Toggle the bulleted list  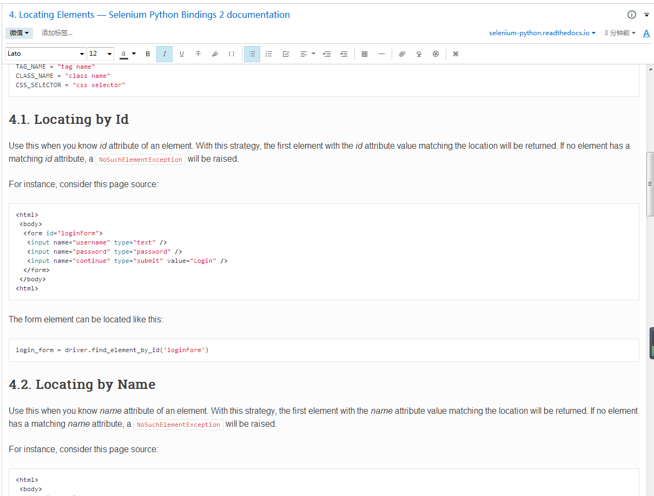point(252,54)
